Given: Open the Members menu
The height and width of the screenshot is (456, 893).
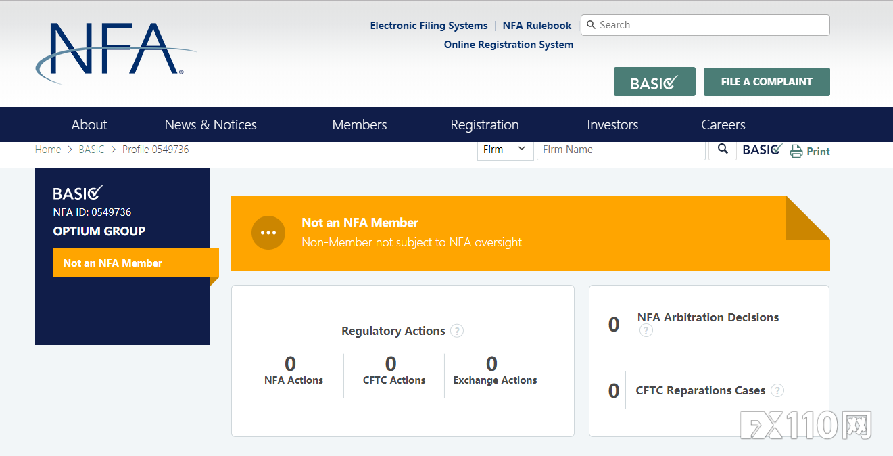Looking at the screenshot, I should [x=360, y=124].
